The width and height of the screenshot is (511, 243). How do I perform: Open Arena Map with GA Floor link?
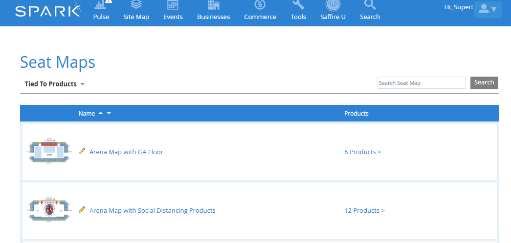(127, 152)
